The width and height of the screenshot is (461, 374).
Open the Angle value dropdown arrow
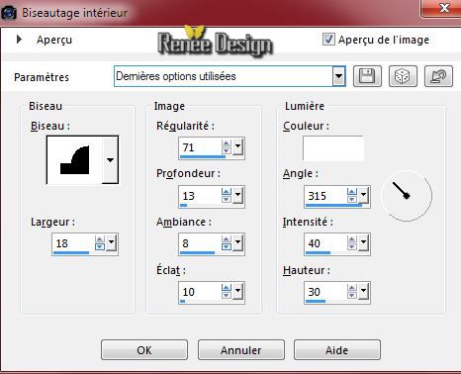tap(363, 195)
